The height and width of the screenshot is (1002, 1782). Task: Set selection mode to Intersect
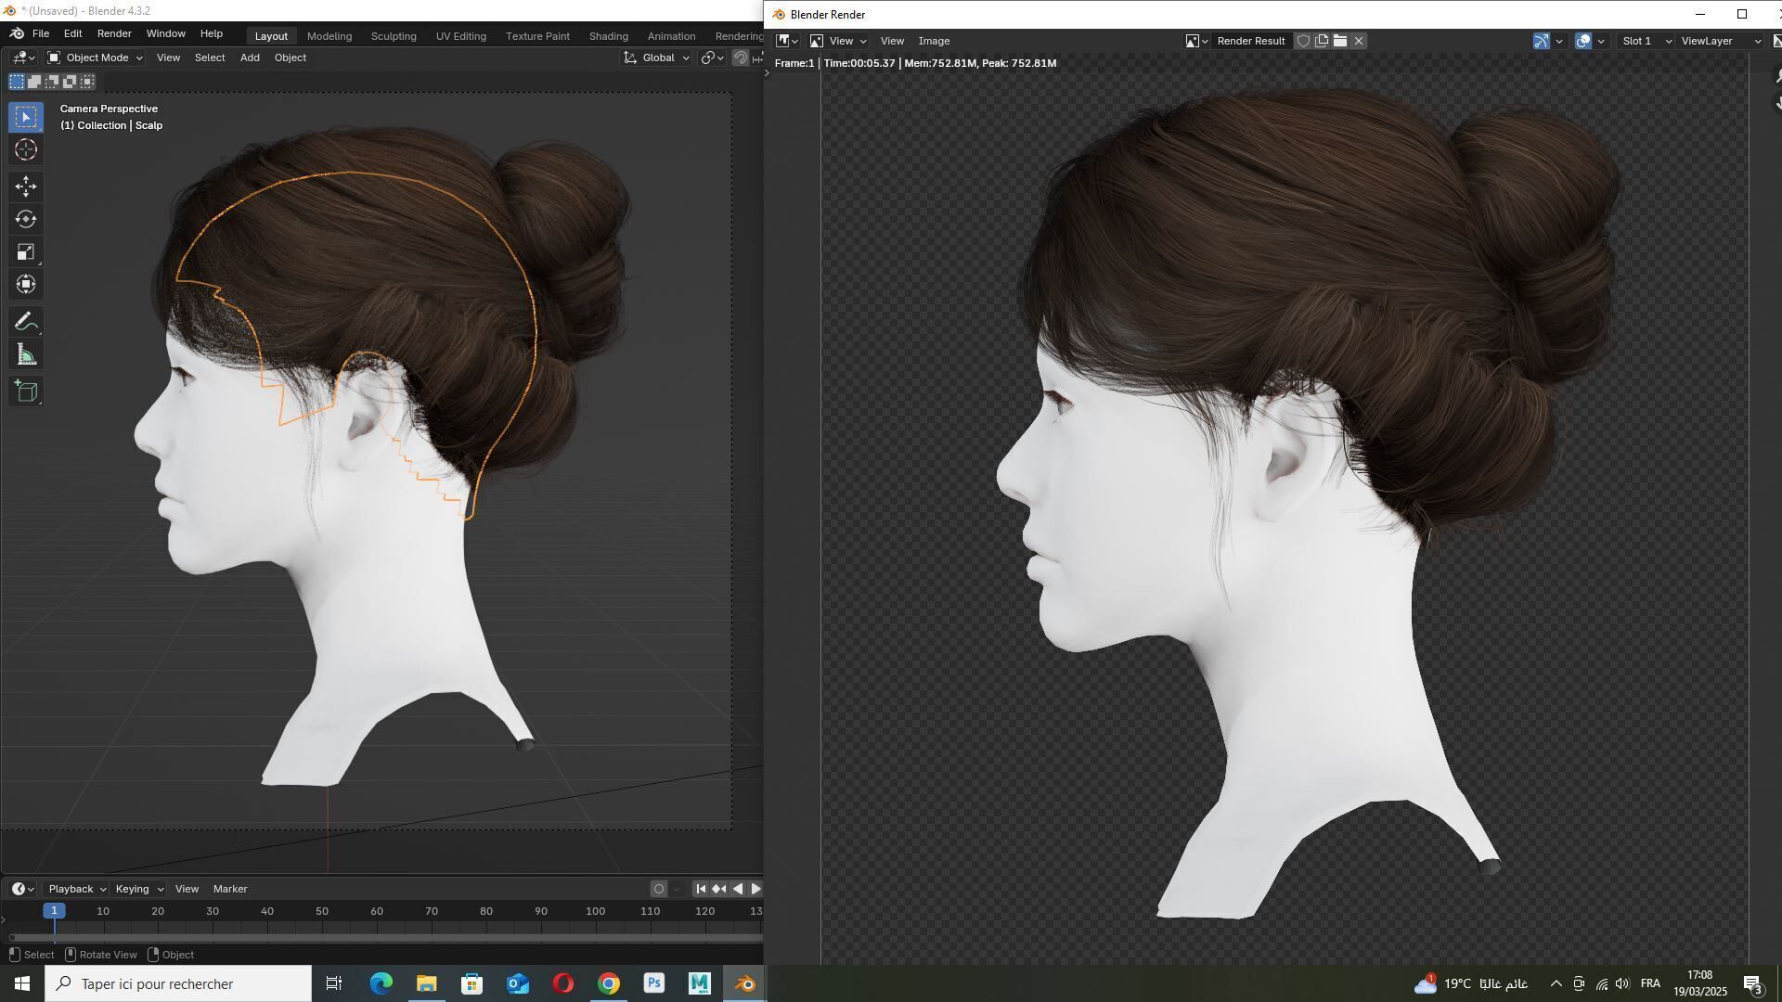87,82
